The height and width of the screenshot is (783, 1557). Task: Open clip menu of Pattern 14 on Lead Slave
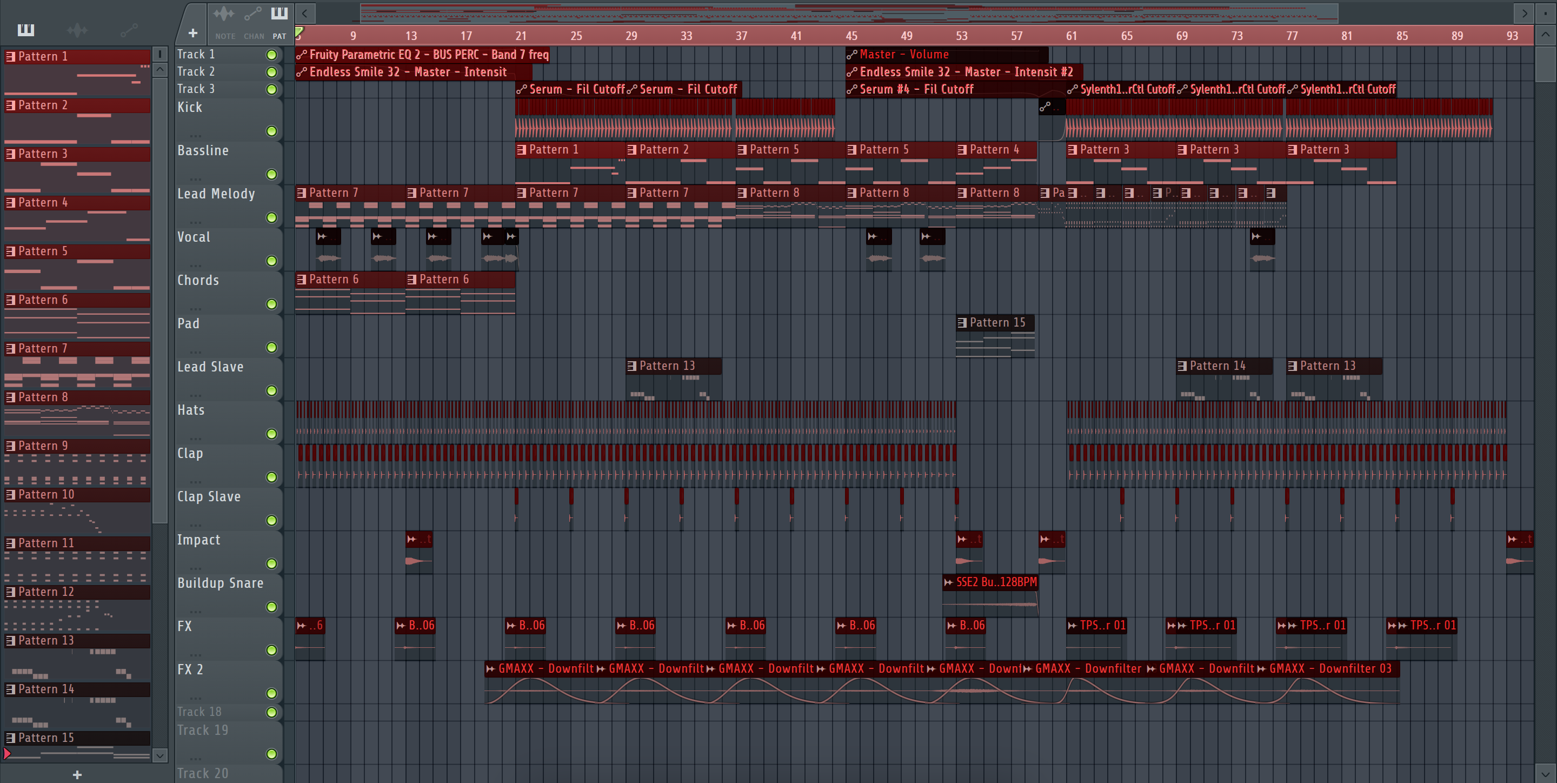tap(1182, 366)
